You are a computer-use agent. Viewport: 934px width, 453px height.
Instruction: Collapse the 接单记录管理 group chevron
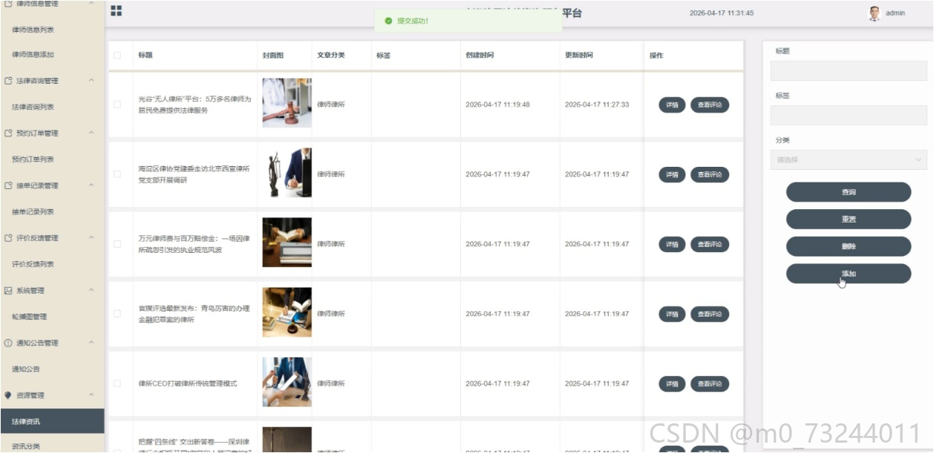click(91, 185)
